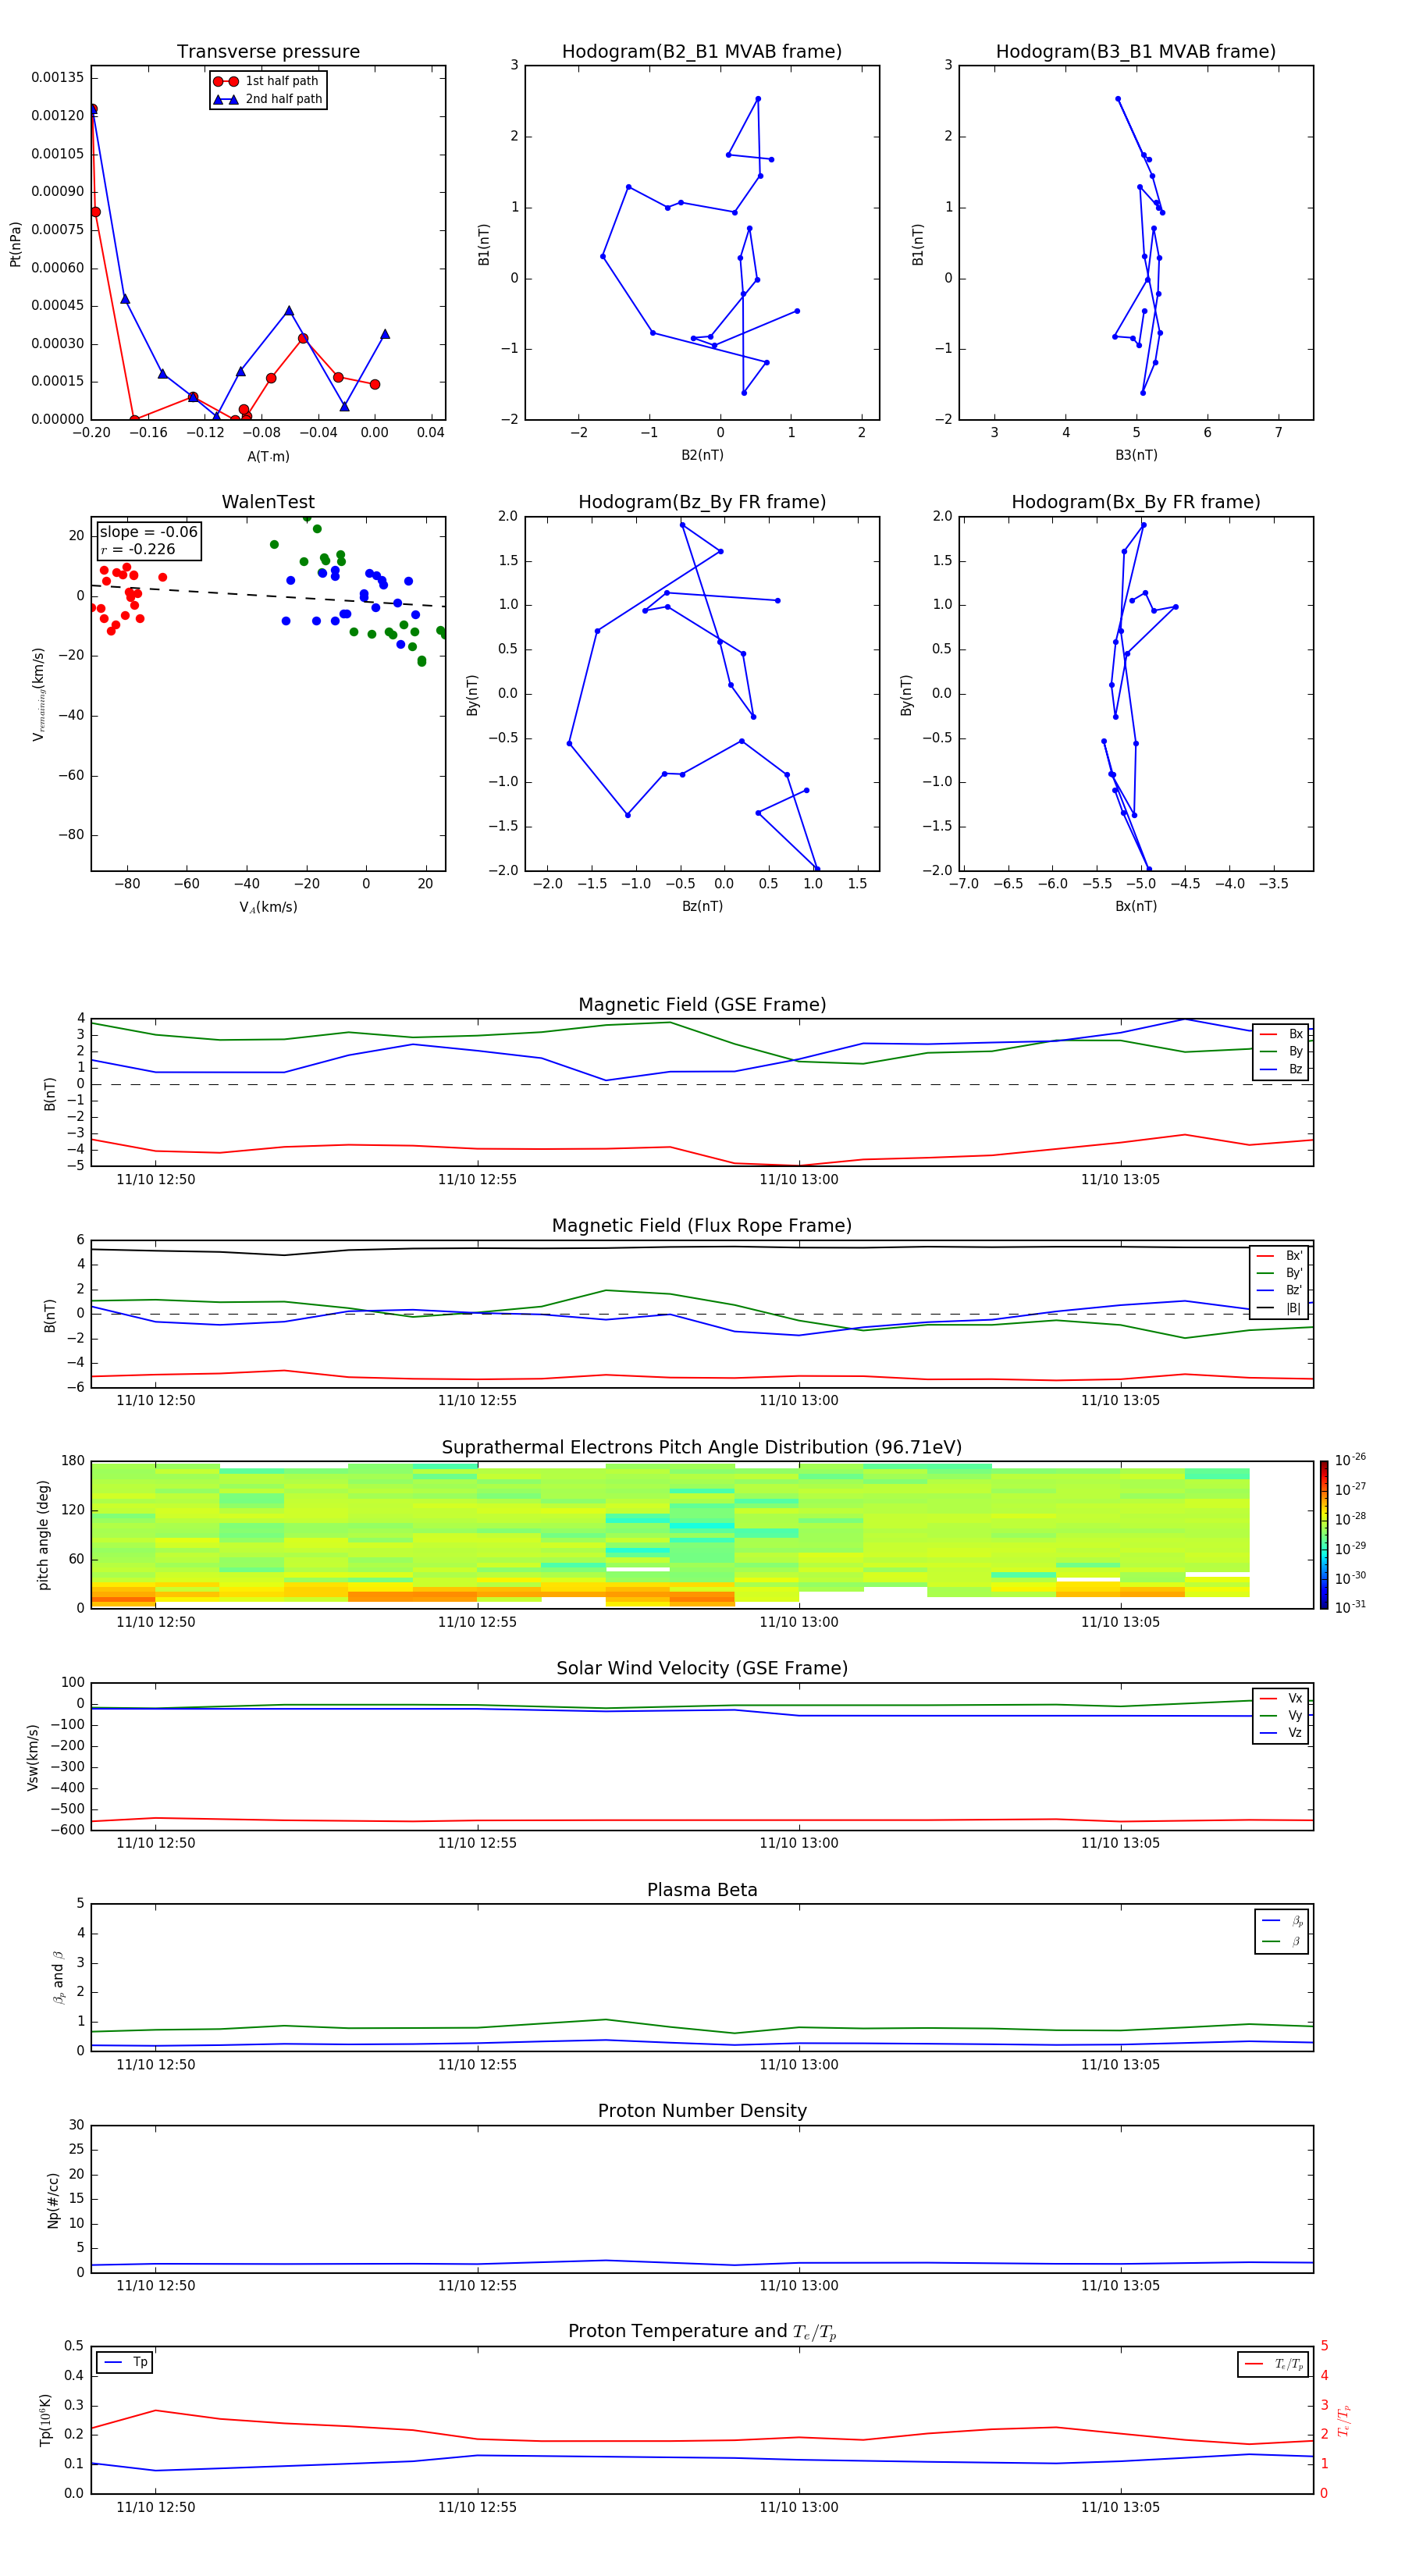This screenshot has width=1405, height=2576.
Task: Click 'Solar Wind Velocity (GSE Frame)' title
Action: click(x=702, y=1668)
